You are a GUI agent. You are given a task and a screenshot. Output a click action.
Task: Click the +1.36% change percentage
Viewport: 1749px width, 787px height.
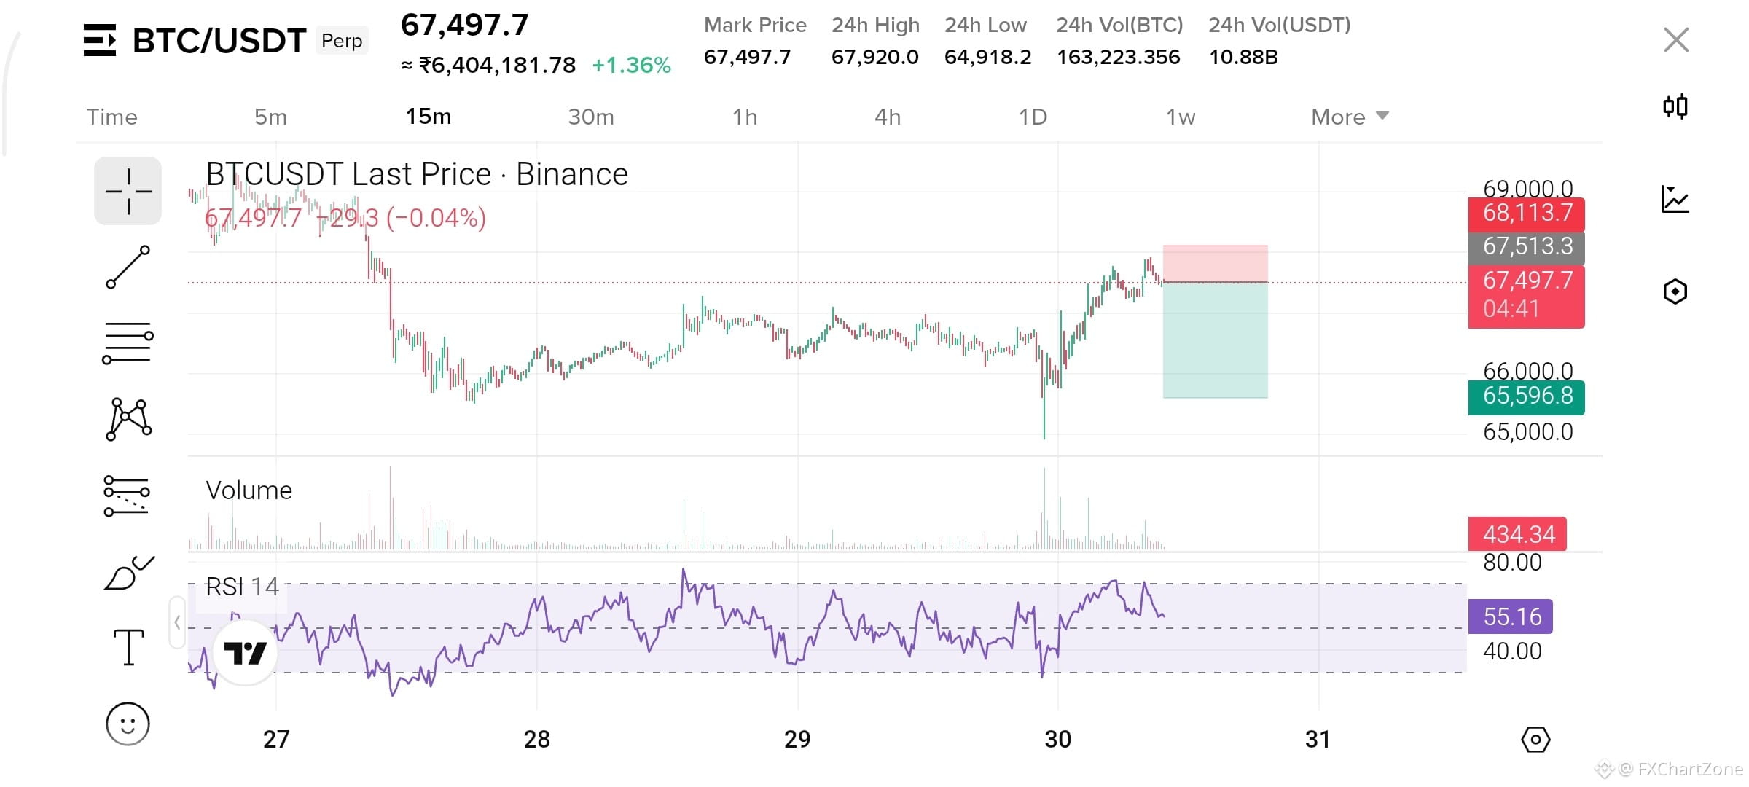click(x=631, y=66)
